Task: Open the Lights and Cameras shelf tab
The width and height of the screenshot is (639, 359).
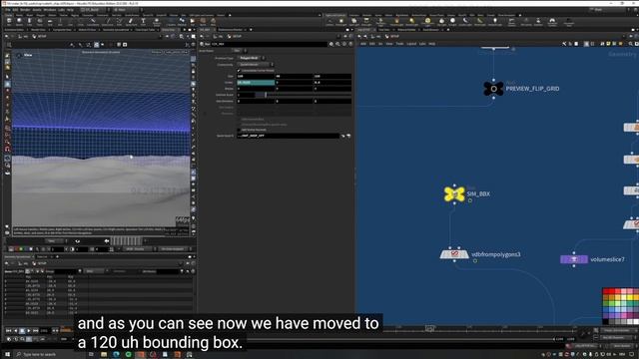Action: (x=335, y=16)
